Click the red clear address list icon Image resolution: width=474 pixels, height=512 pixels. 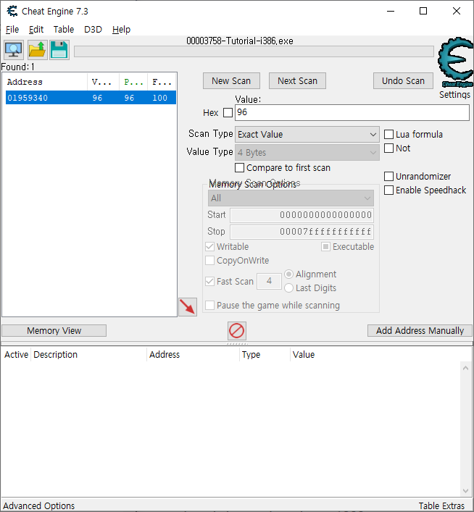[x=237, y=331]
